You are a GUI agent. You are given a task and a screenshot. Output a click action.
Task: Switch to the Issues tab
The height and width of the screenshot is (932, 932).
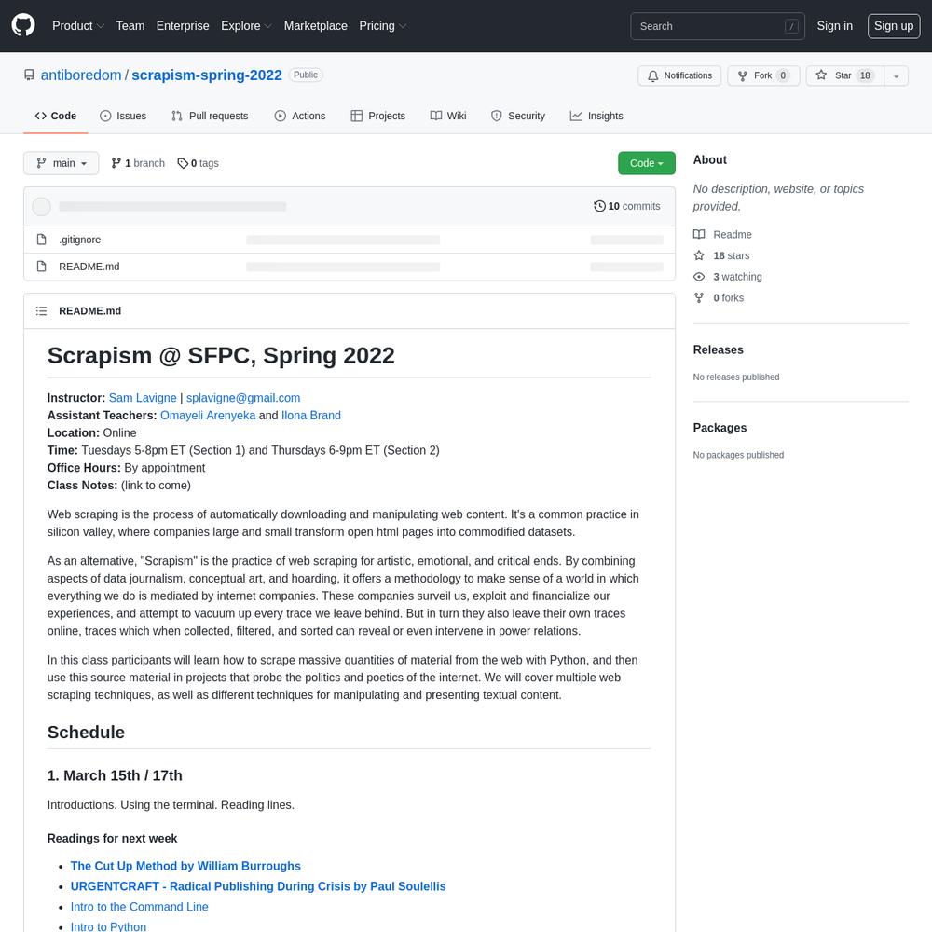123,116
